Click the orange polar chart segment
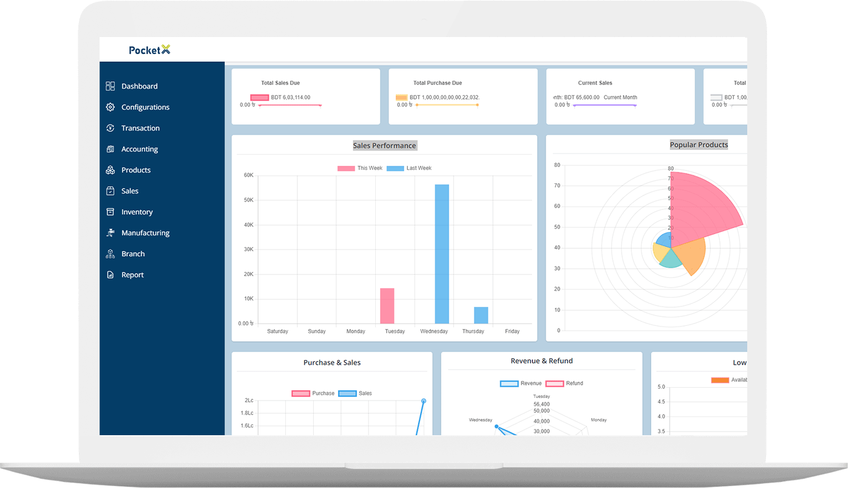848x488 pixels. [x=692, y=255]
